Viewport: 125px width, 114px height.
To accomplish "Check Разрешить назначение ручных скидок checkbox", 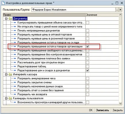I will pyautogui.click(x=88, y=86).
